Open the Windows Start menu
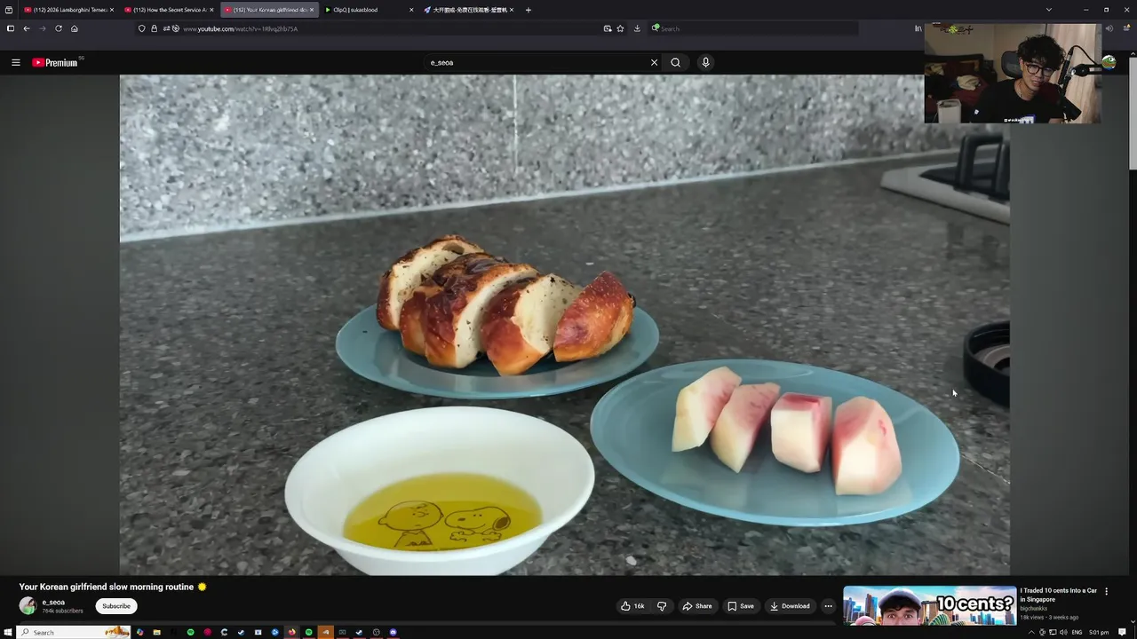 (9, 632)
